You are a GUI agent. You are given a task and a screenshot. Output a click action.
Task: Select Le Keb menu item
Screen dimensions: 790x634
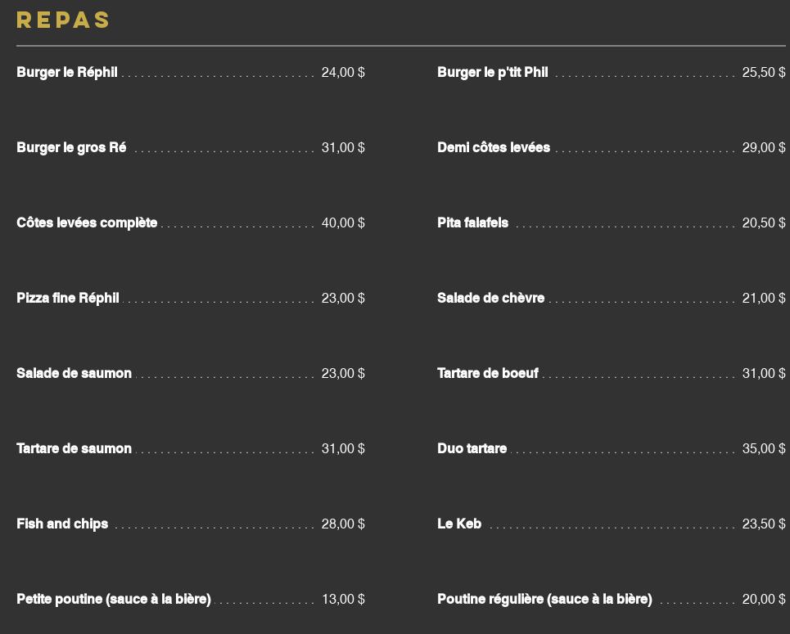point(459,524)
